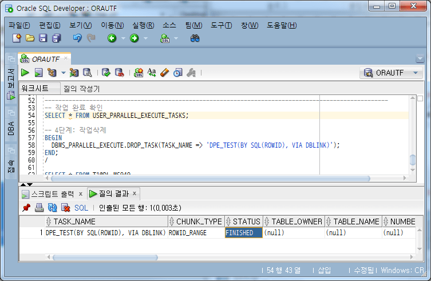This screenshot has height=281, width=431.
Task: Open the ORAUTF connection dropdown
Action: (x=391, y=73)
